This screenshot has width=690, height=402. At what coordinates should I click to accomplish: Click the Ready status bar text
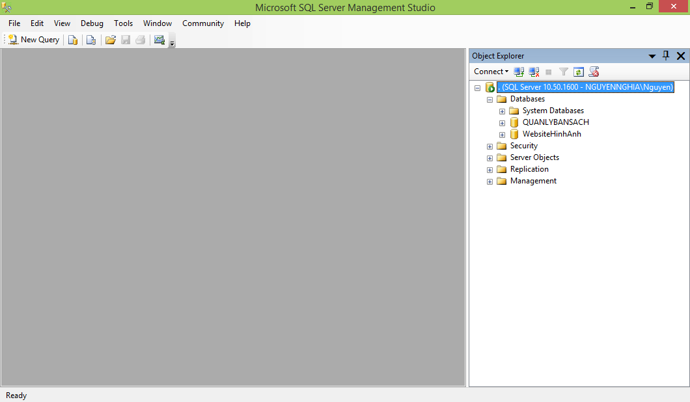click(x=16, y=395)
